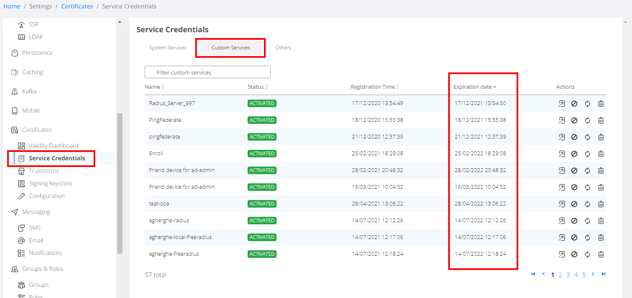Click Home breadcrumb link

click(x=12, y=6)
